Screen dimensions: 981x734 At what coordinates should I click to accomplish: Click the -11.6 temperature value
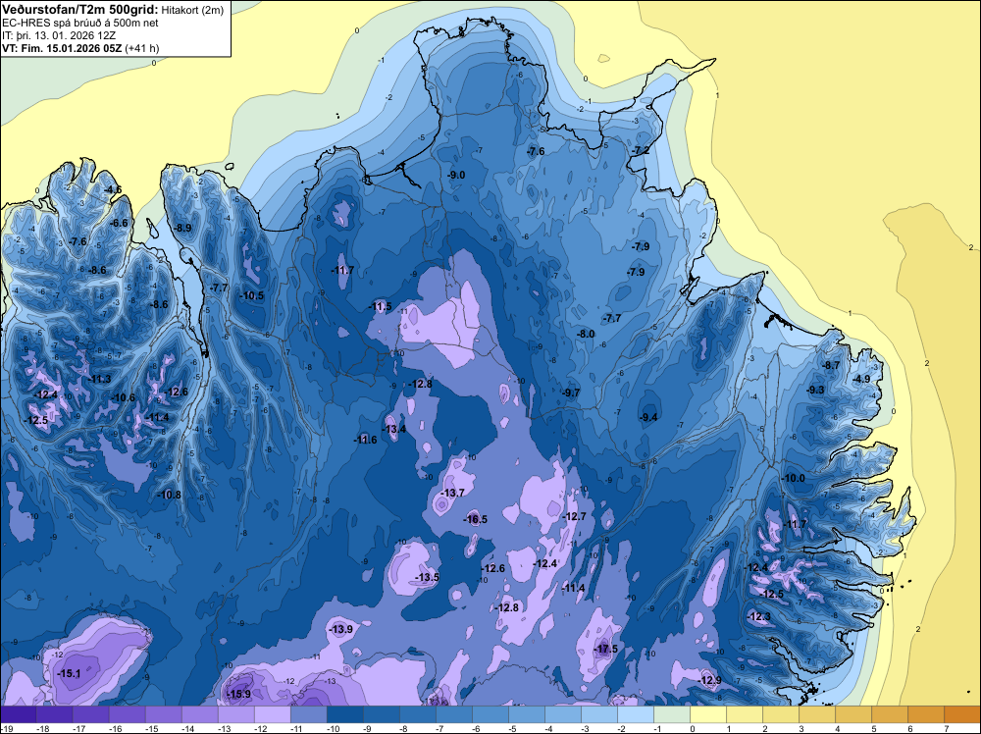(365, 440)
